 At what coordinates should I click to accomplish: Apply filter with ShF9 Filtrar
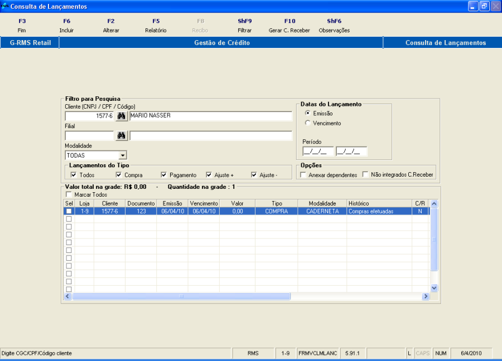pos(245,26)
